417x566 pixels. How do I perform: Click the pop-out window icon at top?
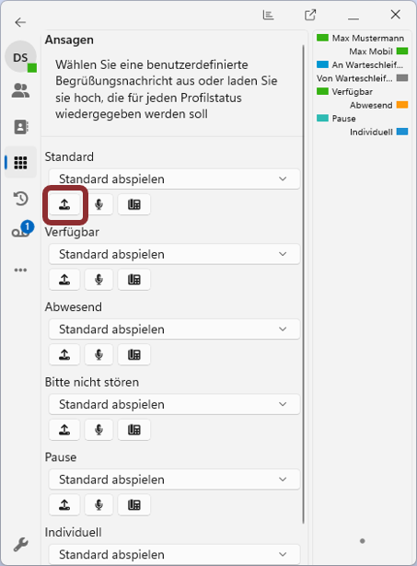(x=310, y=15)
